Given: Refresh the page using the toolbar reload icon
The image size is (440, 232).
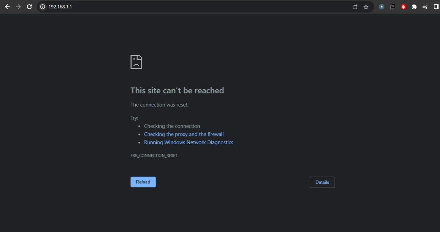Looking at the screenshot, I should click(29, 7).
